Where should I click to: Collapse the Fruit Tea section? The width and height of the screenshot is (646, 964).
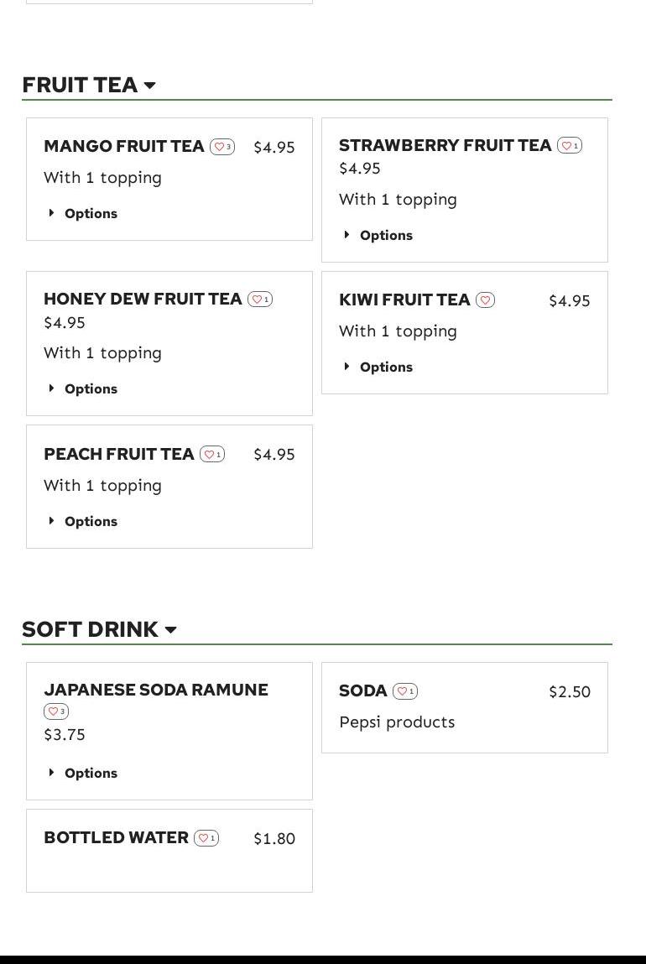point(150,86)
